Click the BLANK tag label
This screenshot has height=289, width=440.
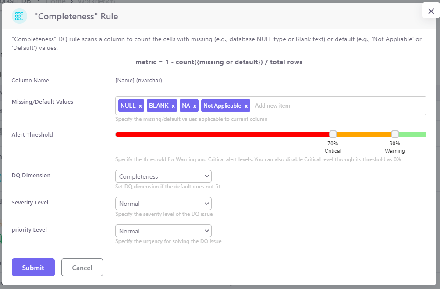click(159, 106)
